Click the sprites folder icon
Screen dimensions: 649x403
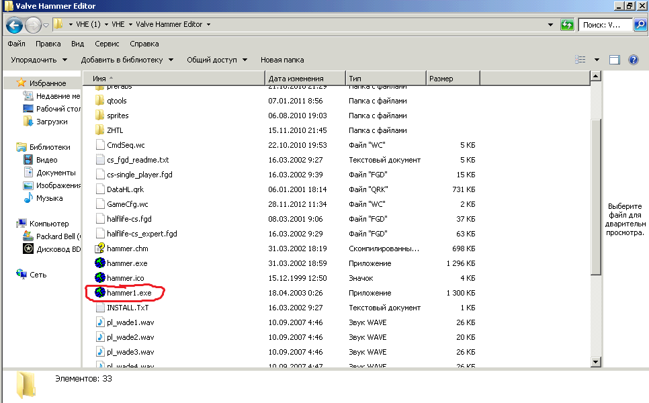(x=99, y=116)
